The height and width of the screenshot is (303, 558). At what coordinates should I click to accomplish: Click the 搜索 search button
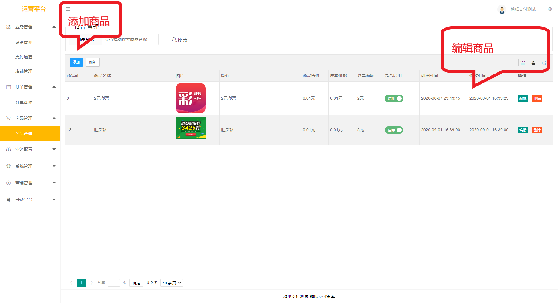click(179, 40)
